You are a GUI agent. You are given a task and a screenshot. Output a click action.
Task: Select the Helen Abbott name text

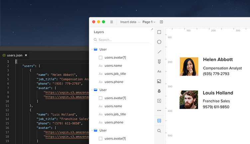tap(218, 60)
